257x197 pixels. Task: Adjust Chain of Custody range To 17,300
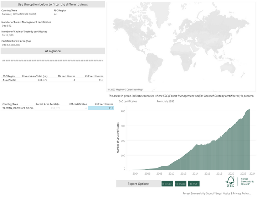click(x=8, y=35)
